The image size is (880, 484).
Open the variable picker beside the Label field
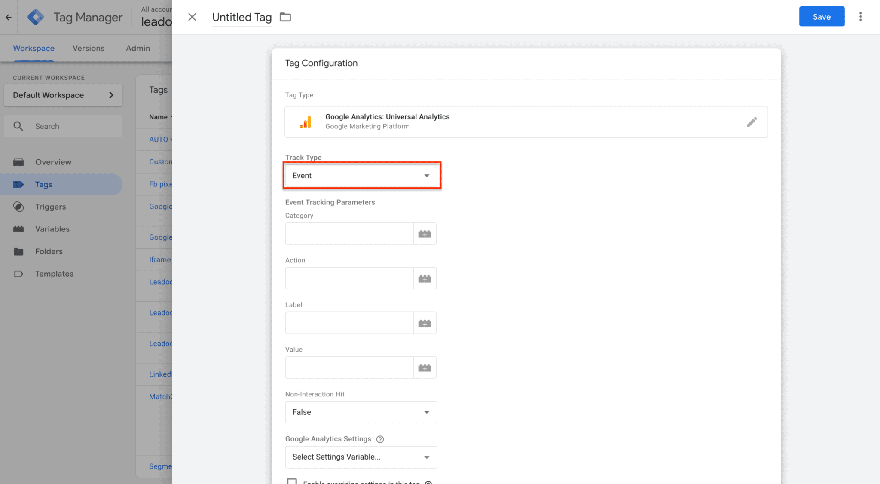click(425, 323)
